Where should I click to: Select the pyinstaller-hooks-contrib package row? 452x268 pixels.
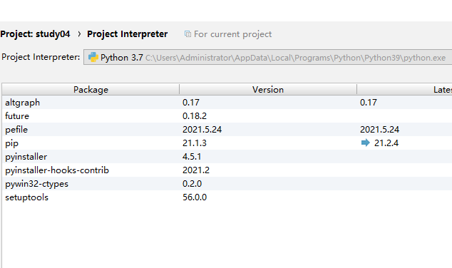point(227,170)
